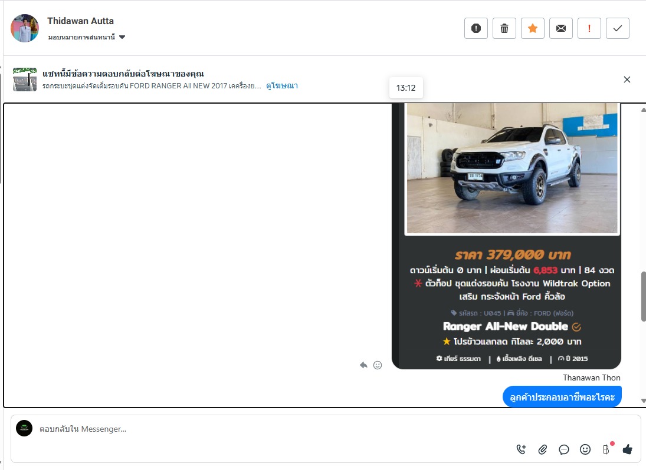The height and width of the screenshot is (470, 646).
Task: Mark conversation done with checkmark icon
Action: 618,28
